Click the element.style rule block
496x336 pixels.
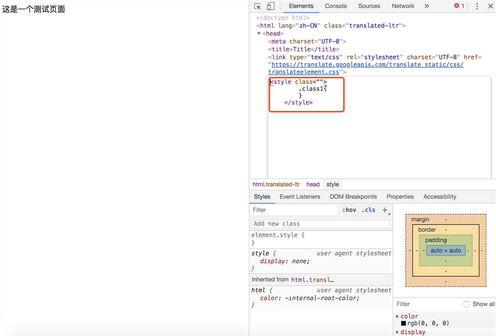(321, 239)
